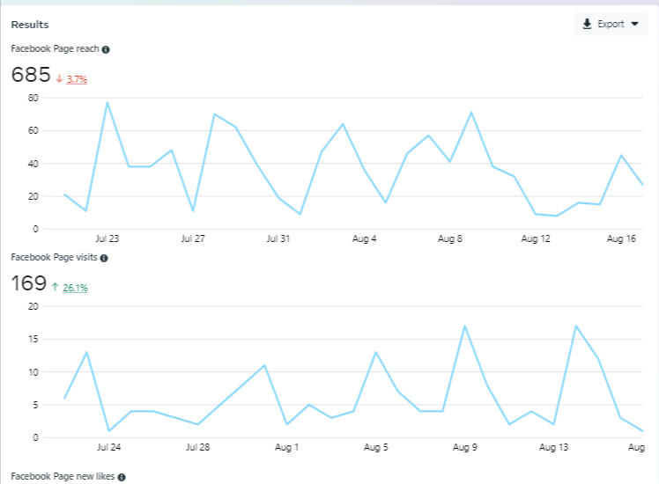This screenshot has width=659, height=484.
Task: Click the Aug 5 label on visits chart
Action: (x=377, y=447)
